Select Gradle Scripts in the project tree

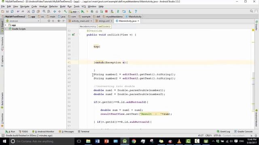[19, 29]
